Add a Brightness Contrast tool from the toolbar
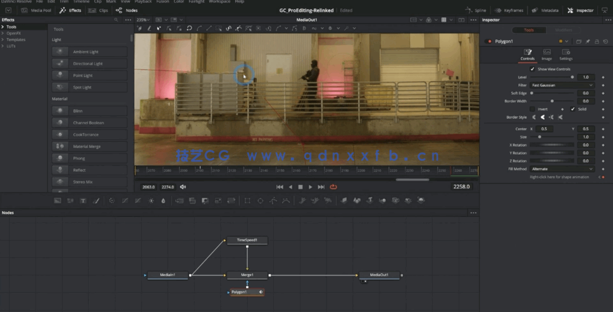 point(151,200)
